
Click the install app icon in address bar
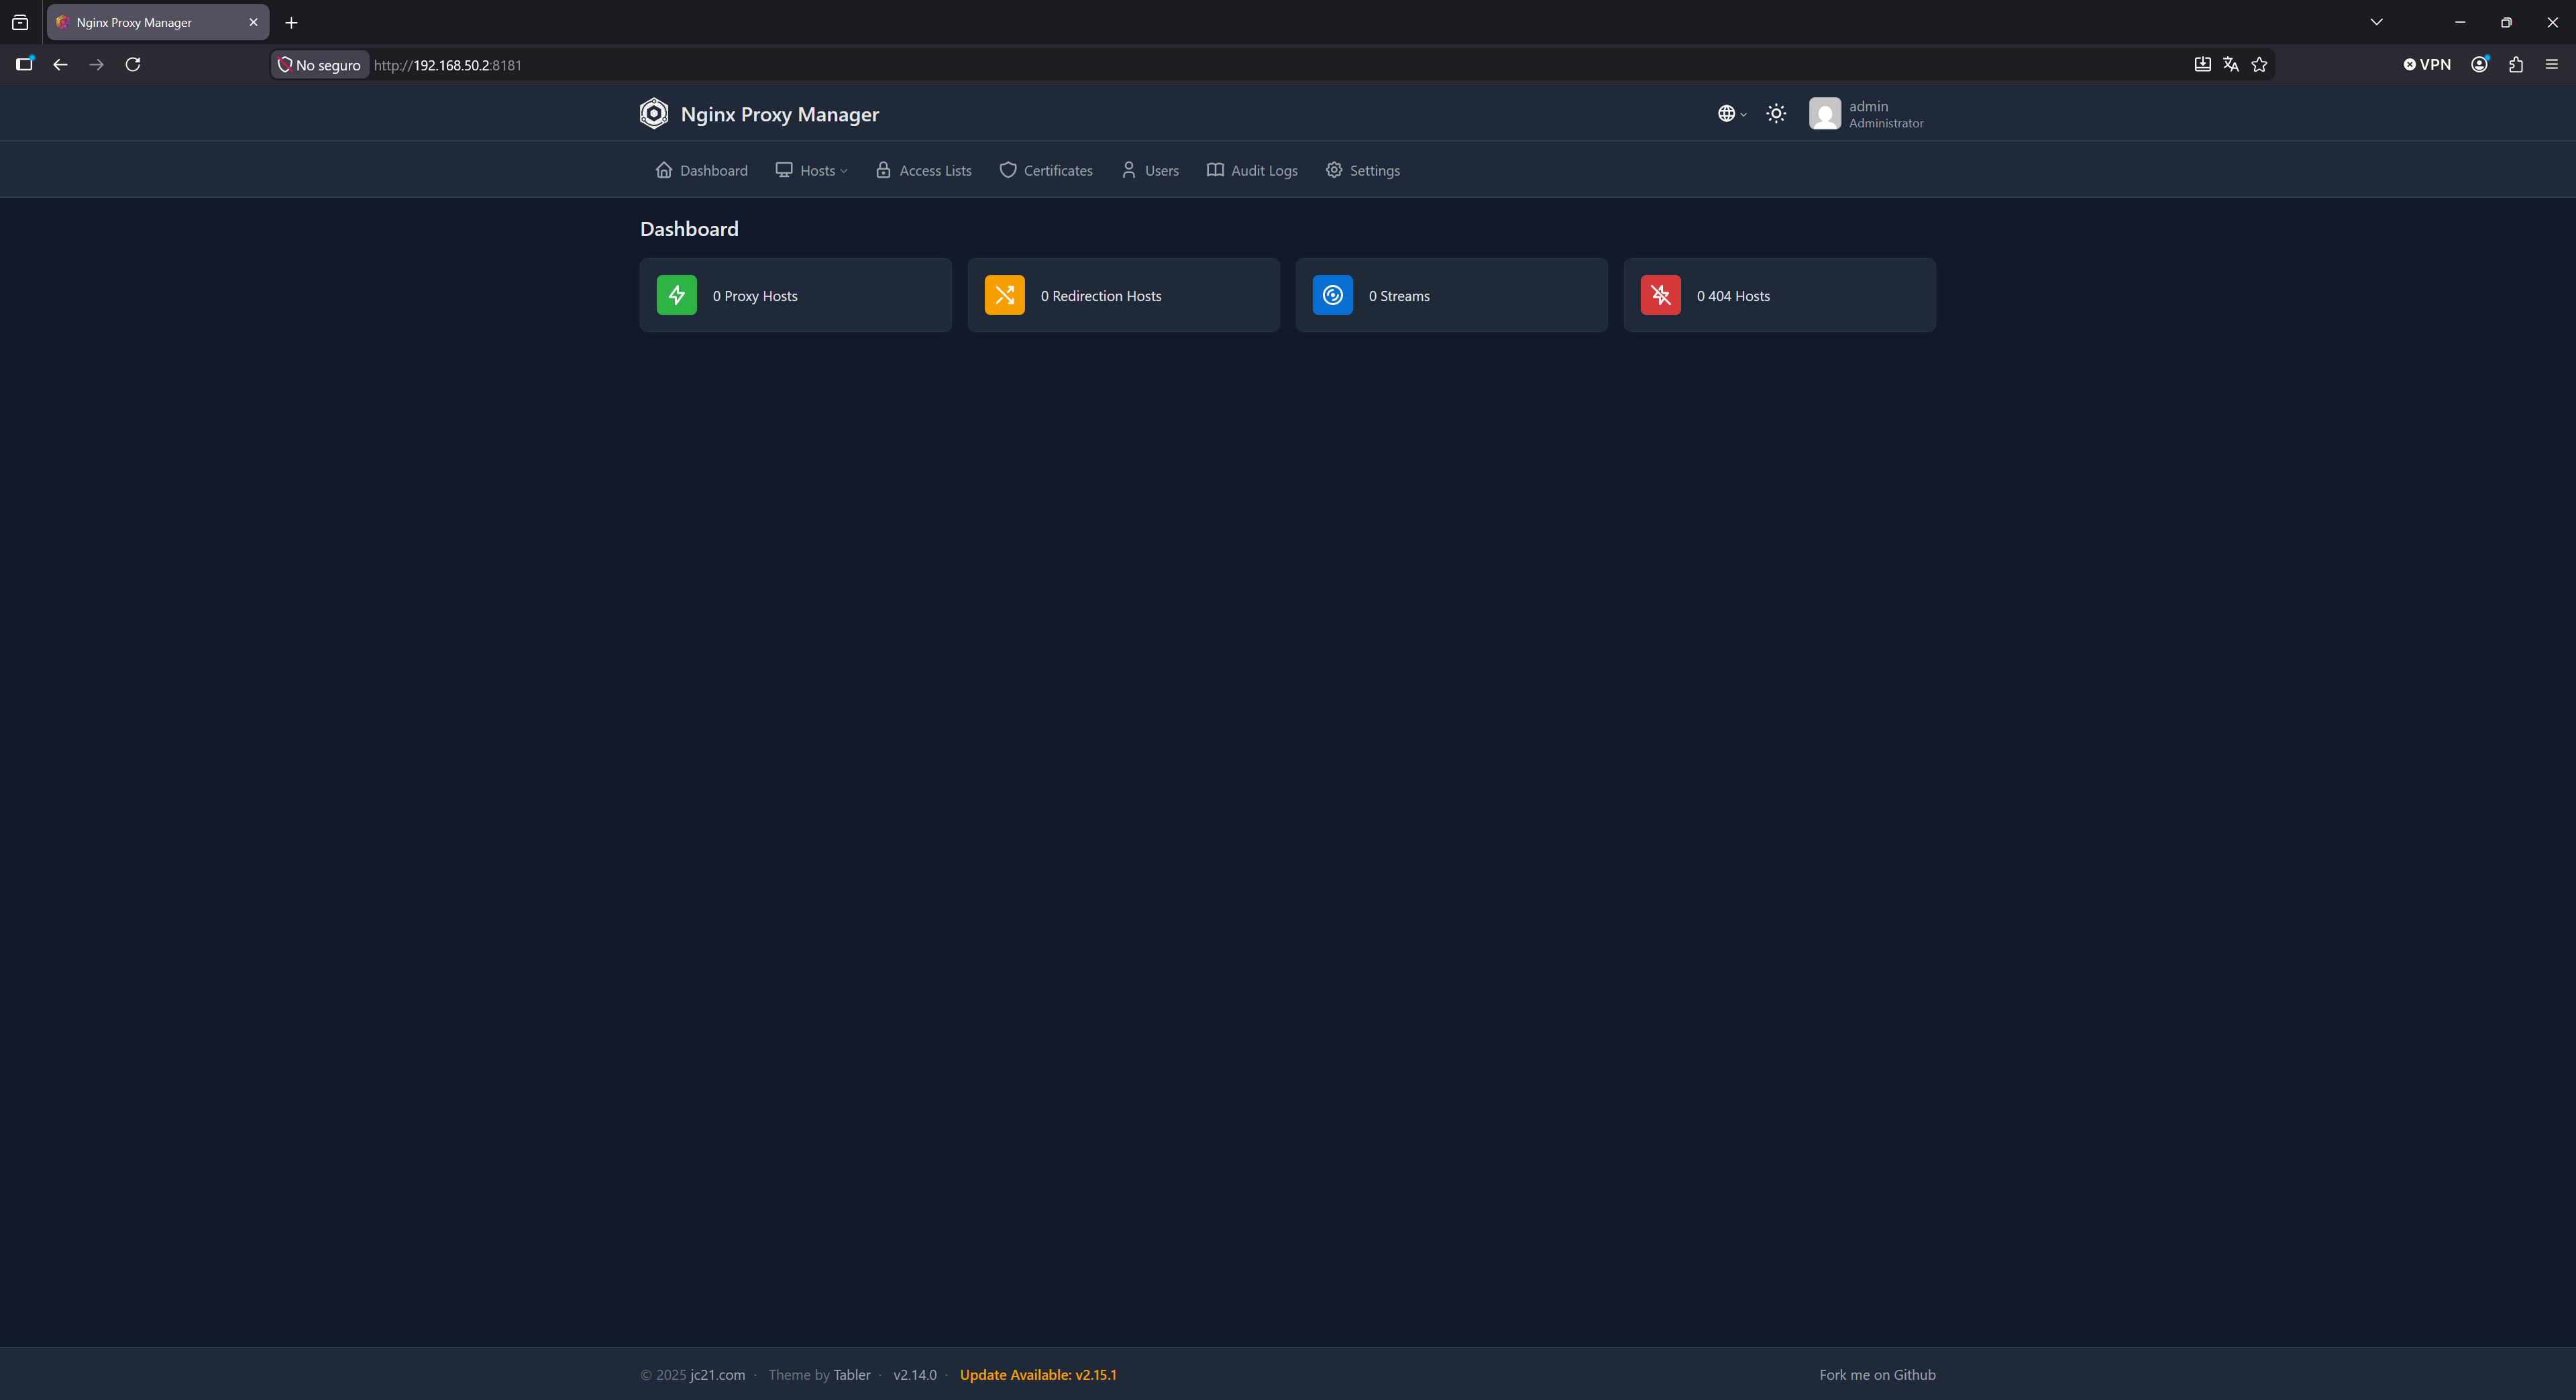coord(2202,64)
